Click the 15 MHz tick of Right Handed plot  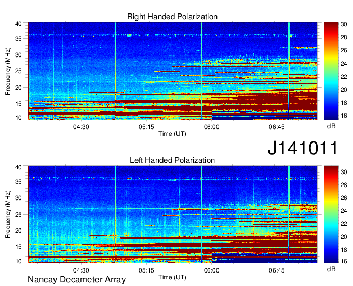[x=19, y=104]
